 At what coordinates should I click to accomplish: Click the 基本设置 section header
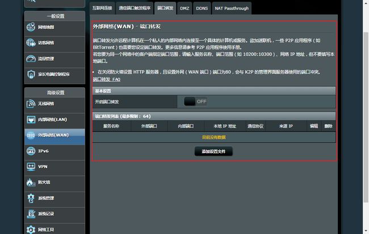point(214,91)
